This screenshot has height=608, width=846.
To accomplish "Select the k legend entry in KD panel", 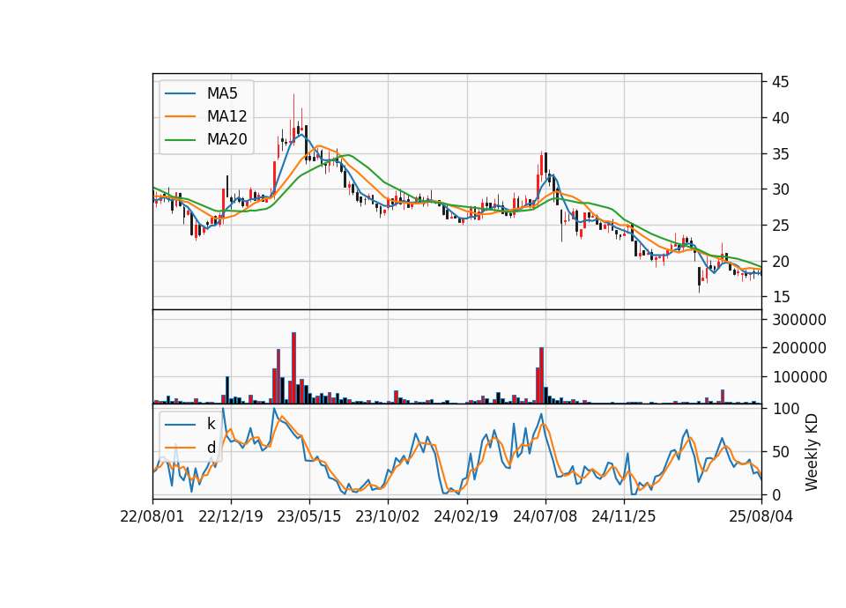I will pyautogui.click(x=190, y=424).
